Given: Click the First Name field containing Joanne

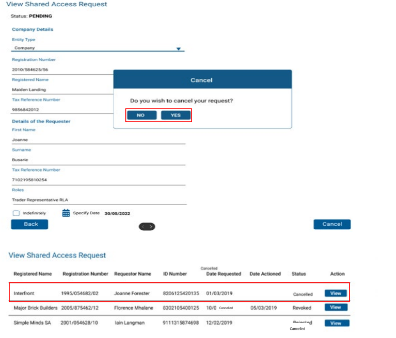Looking at the screenshot, I should coord(98,139).
